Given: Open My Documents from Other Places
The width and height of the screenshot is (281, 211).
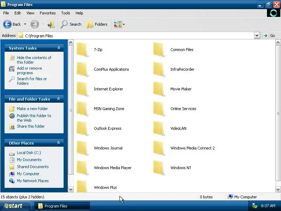Looking at the screenshot, I should (29, 160).
